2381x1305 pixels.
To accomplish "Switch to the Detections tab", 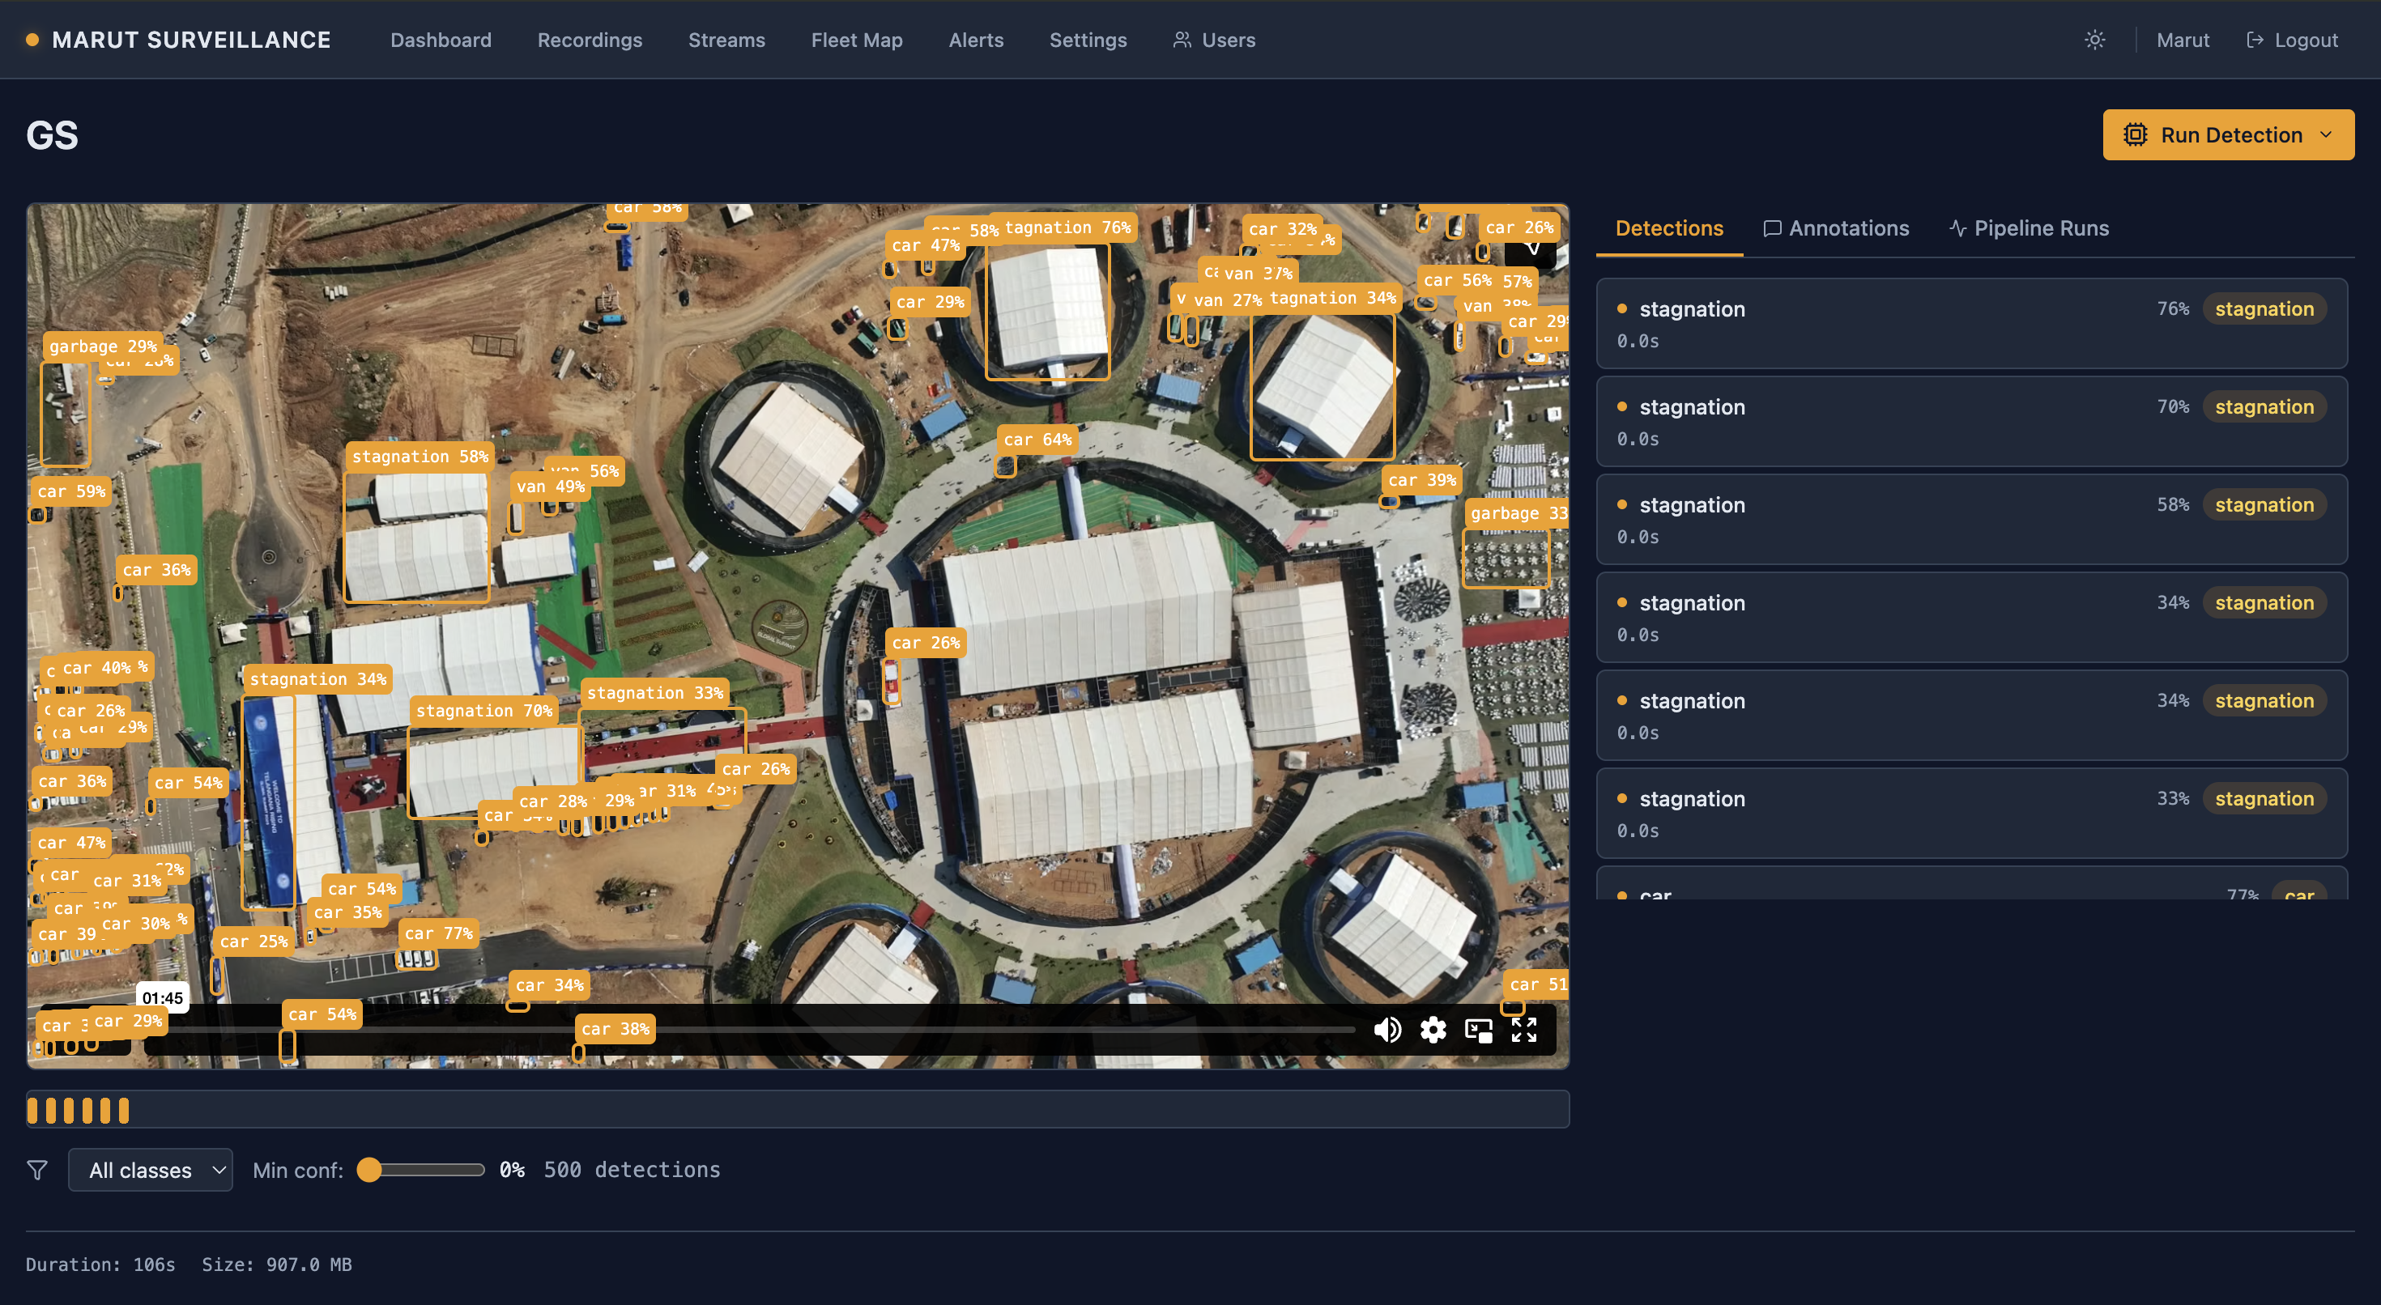I will tap(1668, 228).
